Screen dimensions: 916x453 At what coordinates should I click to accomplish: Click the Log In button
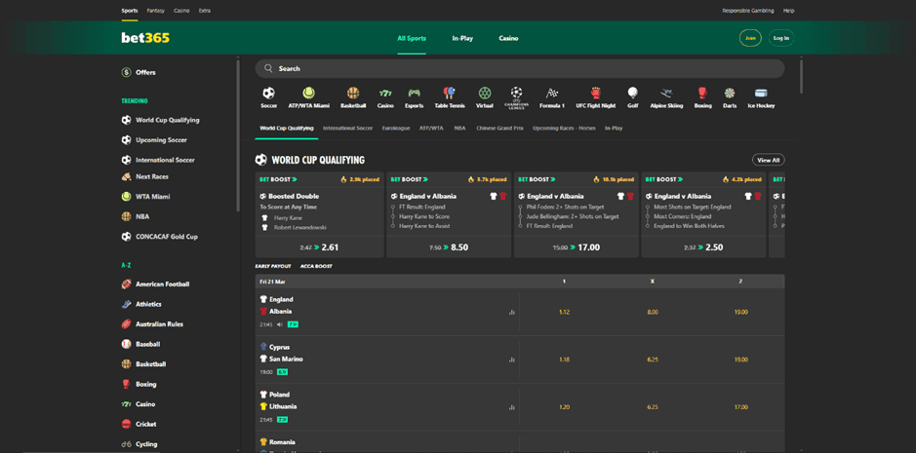(x=781, y=38)
